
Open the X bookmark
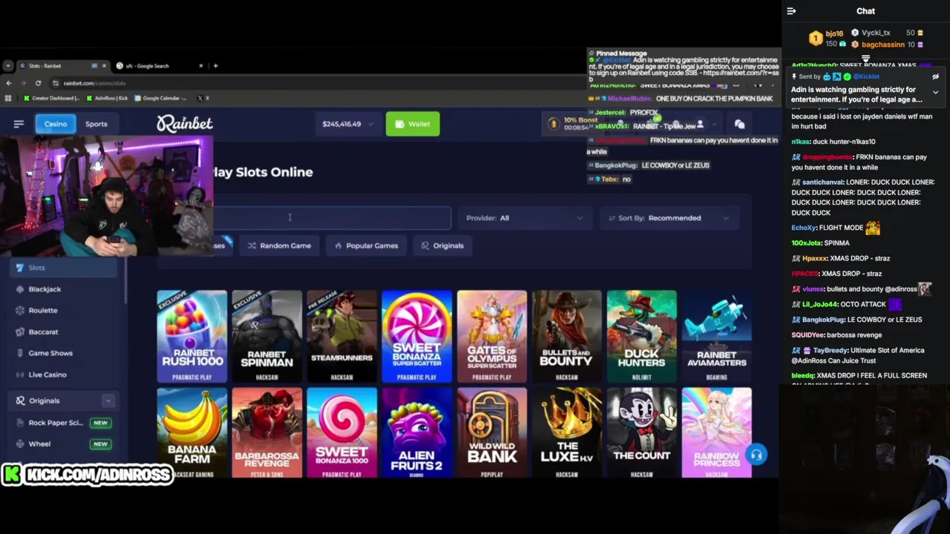coord(203,98)
